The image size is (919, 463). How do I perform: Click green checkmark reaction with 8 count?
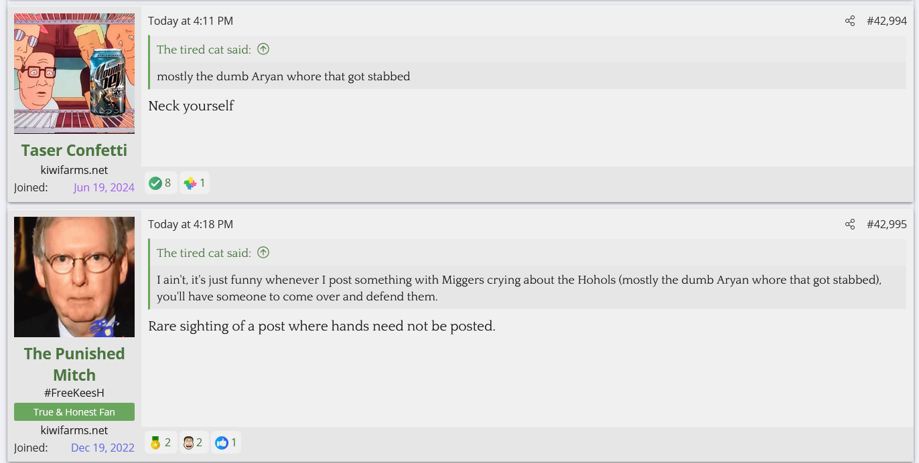point(161,183)
